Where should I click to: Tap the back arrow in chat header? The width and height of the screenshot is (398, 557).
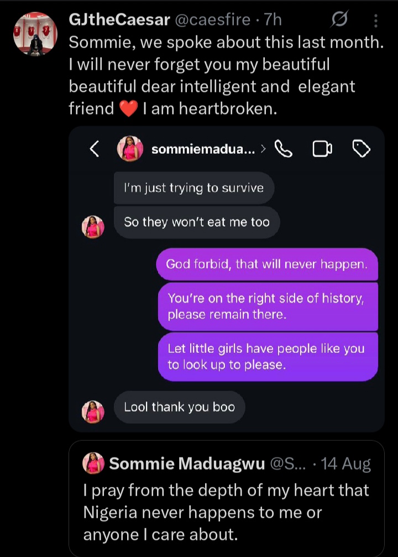95,148
